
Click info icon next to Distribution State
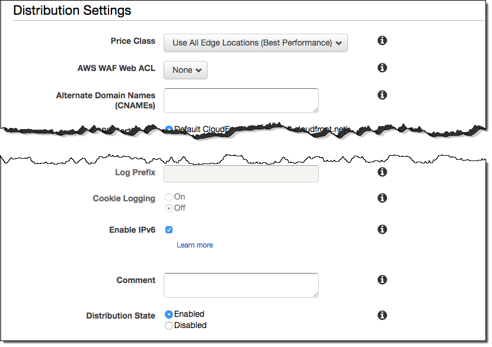click(382, 316)
